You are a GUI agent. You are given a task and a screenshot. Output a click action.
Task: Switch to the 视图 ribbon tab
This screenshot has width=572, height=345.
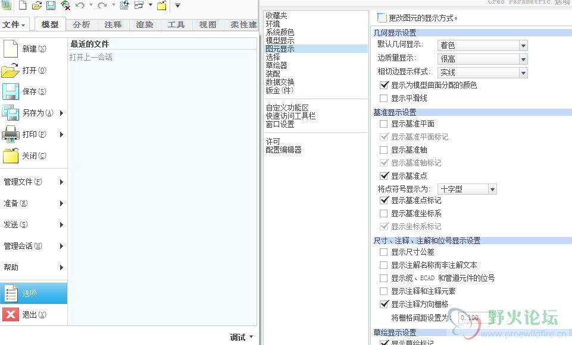(208, 24)
